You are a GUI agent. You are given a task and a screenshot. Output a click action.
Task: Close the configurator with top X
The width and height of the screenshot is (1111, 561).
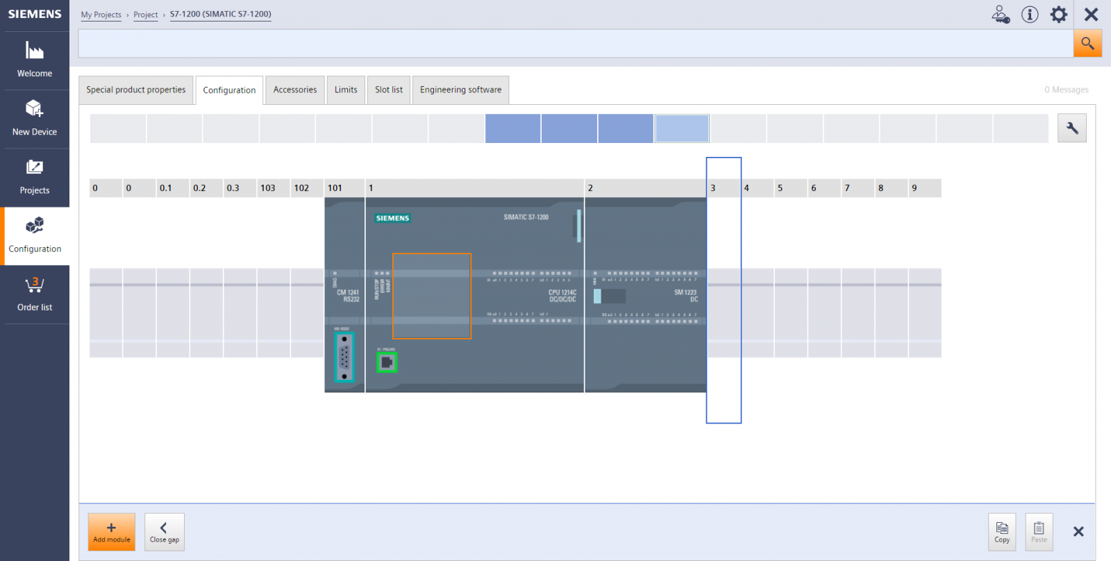1092,14
